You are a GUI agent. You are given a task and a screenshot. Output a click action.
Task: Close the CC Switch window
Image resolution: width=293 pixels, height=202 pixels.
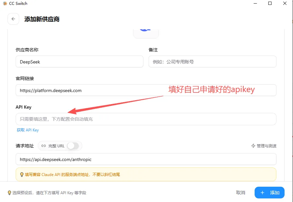coord(285,3)
